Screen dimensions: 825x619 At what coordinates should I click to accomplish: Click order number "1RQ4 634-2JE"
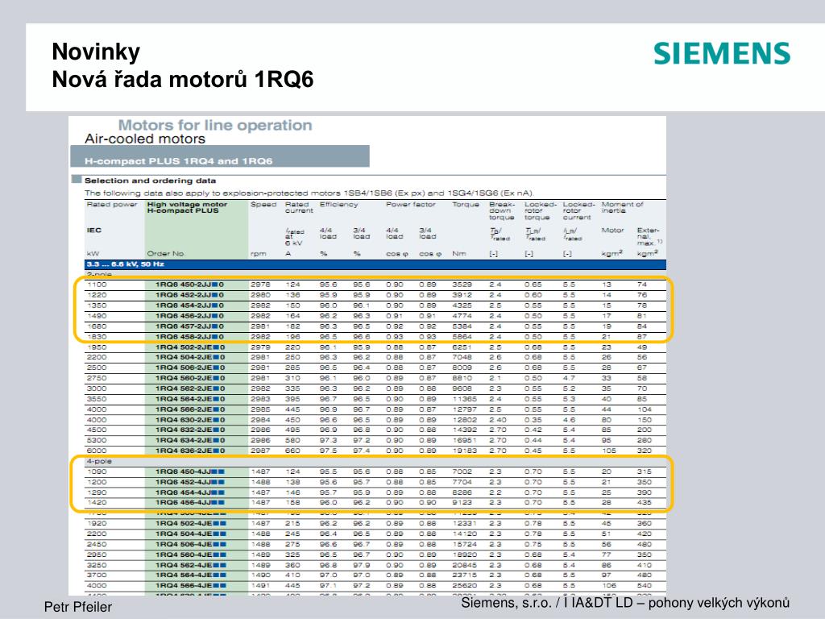[190, 441]
